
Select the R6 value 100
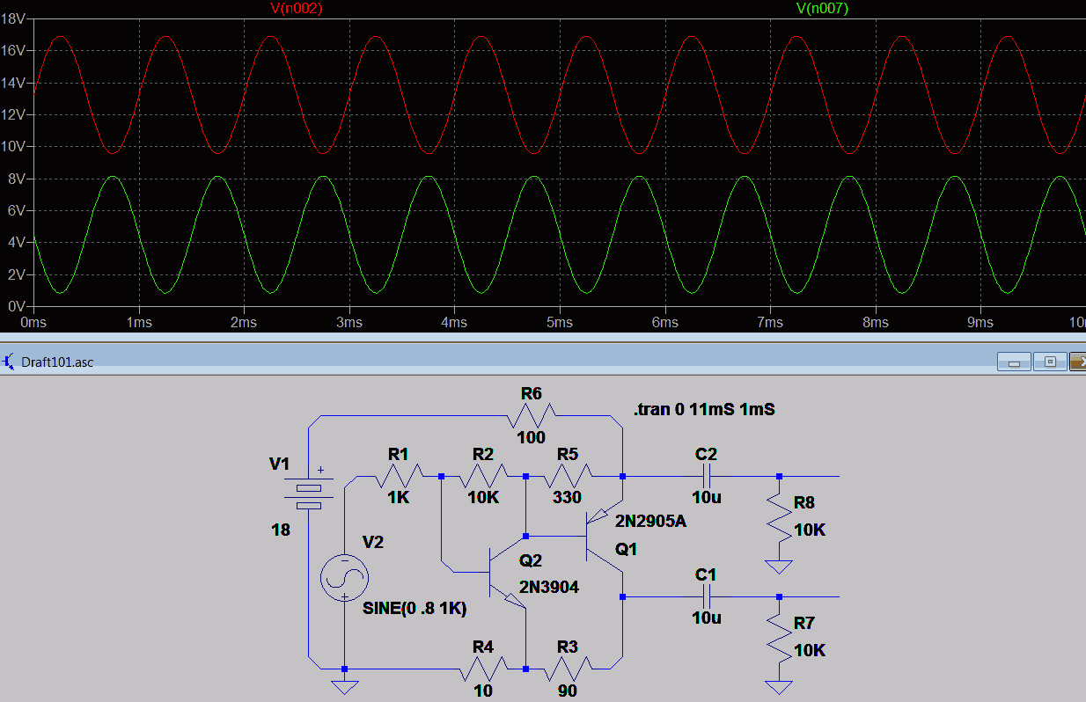(531, 437)
